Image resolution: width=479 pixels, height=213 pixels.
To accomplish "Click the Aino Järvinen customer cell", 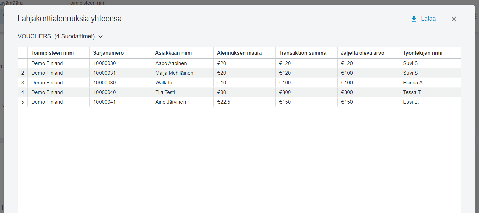I will click(170, 102).
